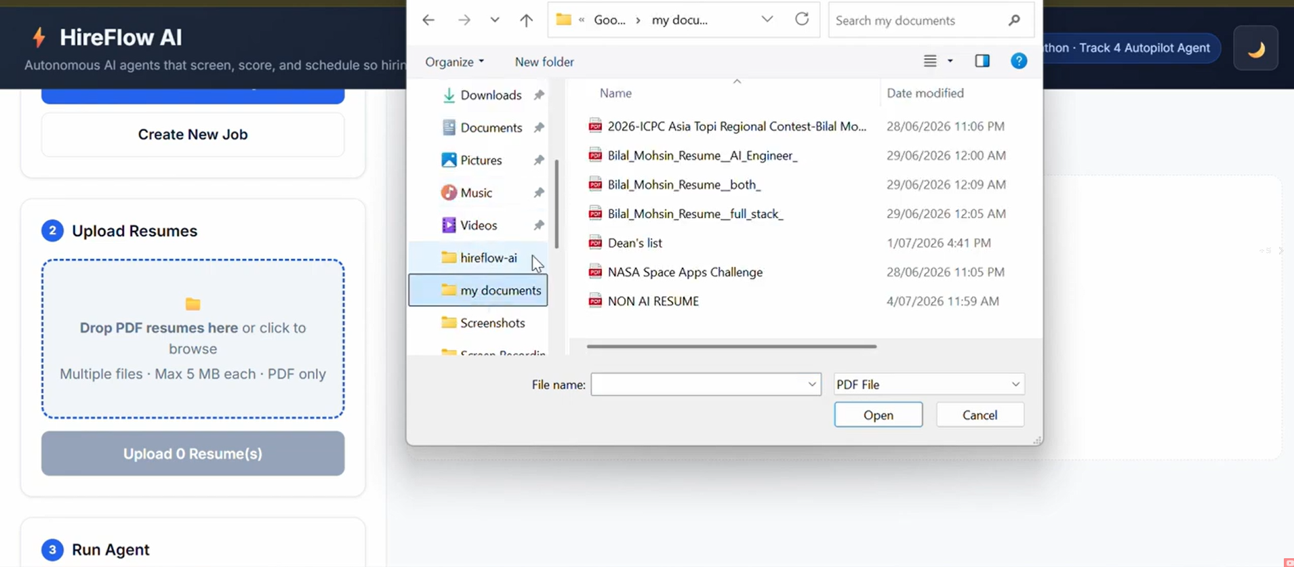
Task: Select the NON AI RESUME file
Action: coord(653,301)
